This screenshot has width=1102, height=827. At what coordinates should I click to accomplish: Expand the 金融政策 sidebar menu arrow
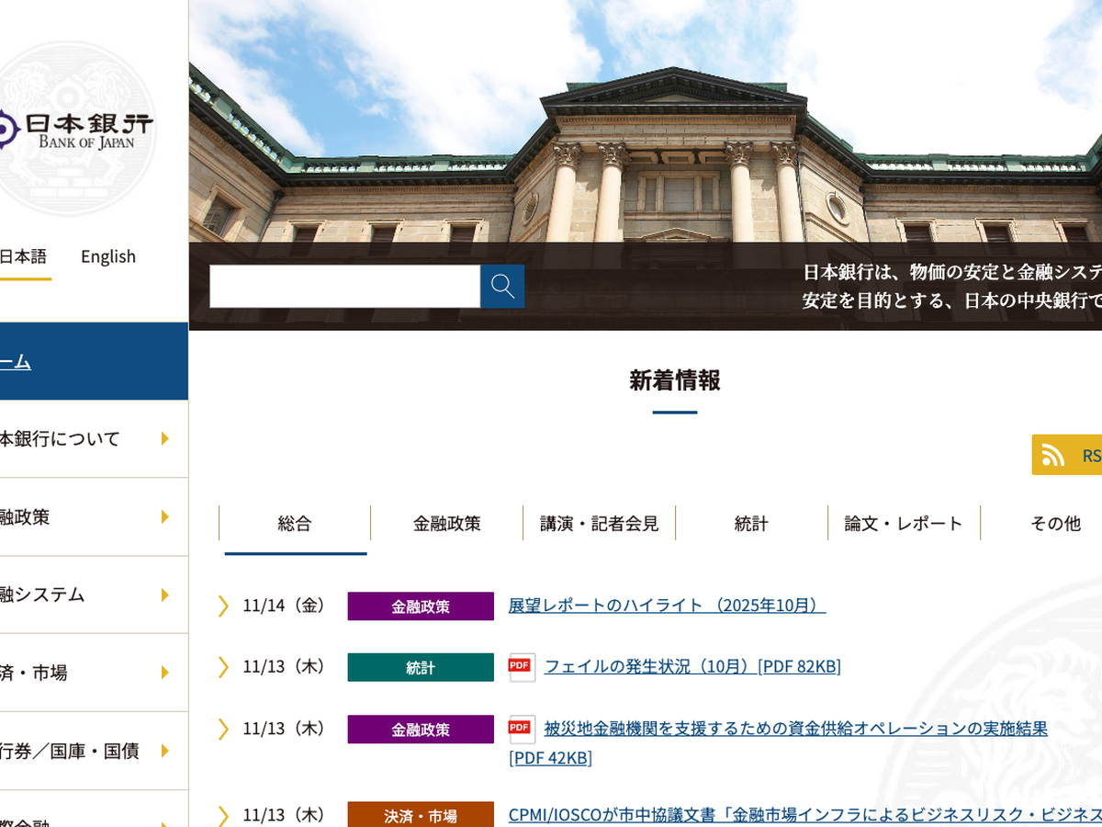point(165,516)
